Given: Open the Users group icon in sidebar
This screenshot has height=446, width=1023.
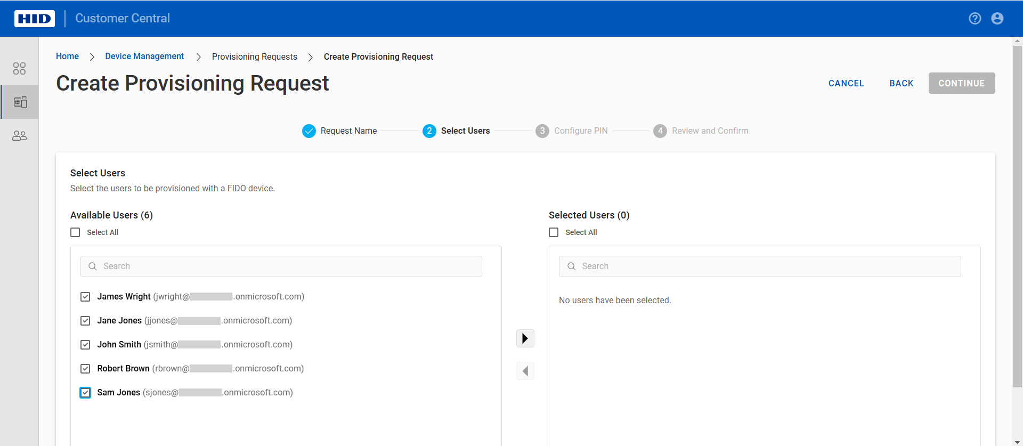Looking at the screenshot, I should [19, 136].
